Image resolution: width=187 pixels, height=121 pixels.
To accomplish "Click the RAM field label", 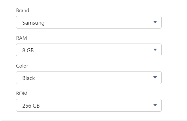I will pyautogui.click(x=21, y=38).
